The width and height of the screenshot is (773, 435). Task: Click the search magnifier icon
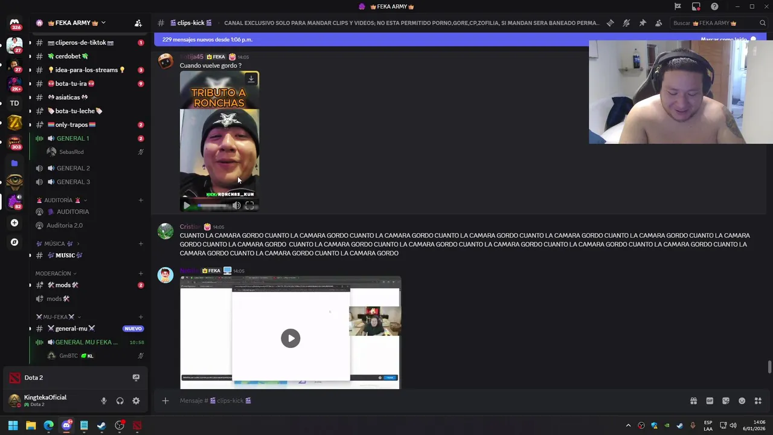pos(763,23)
